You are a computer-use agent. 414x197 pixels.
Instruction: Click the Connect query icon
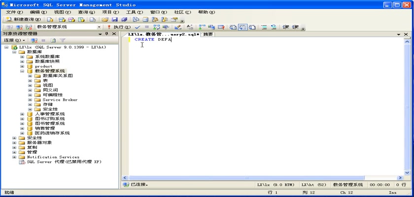pyautogui.click(x=9, y=27)
